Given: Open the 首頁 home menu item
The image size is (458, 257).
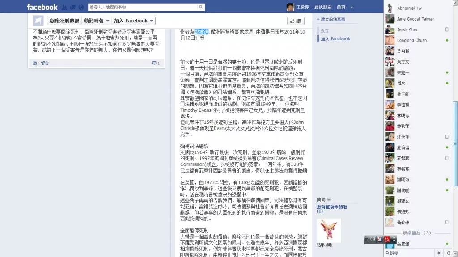Looking at the screenshot, I should tap(341, 7).
